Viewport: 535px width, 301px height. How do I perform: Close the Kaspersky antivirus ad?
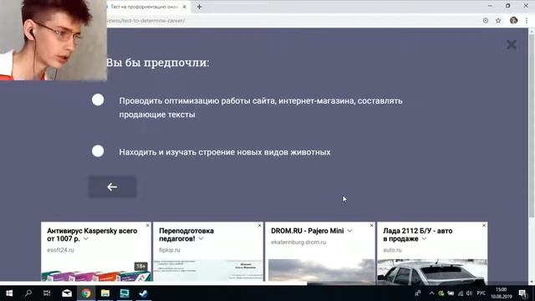click(x=147, y=226)
